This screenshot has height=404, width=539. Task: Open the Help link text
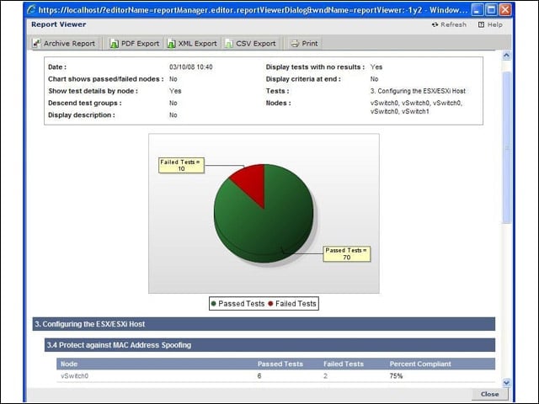[x=494, y=24]
